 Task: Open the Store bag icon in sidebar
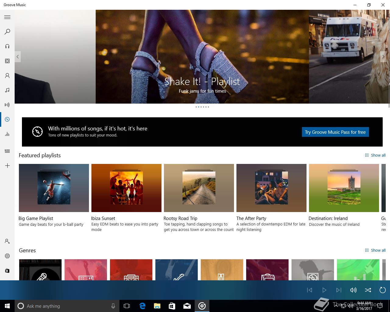(7, 271)
